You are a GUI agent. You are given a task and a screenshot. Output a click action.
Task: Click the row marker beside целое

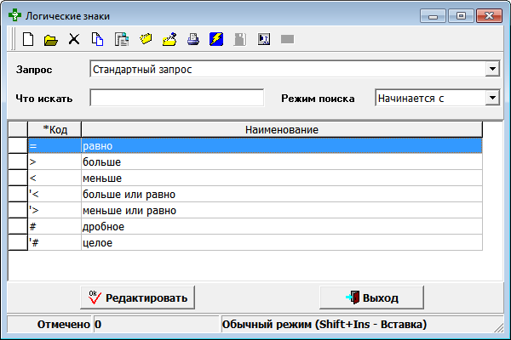coord(18,243)
